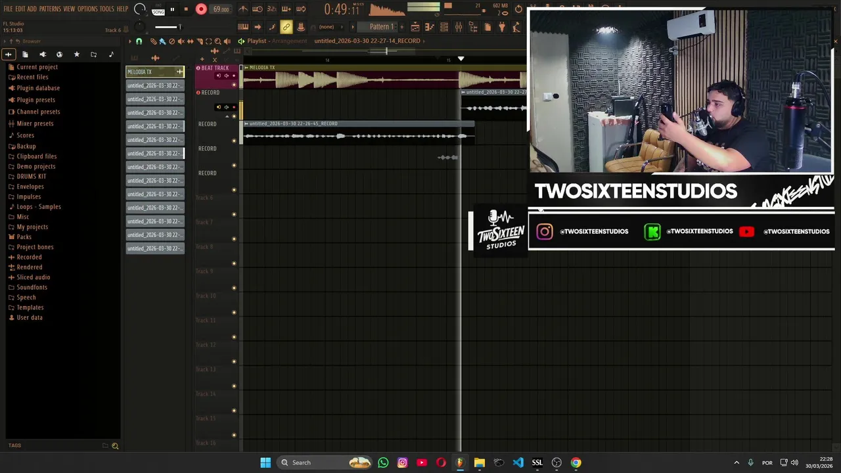
Task: Open the plugin picker plug icon
Action: pyautogui.click(x=502, y=27)
